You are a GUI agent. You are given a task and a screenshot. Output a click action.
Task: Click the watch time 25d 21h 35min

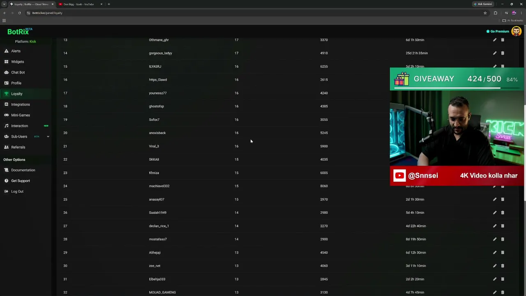(x=417, y=53)
